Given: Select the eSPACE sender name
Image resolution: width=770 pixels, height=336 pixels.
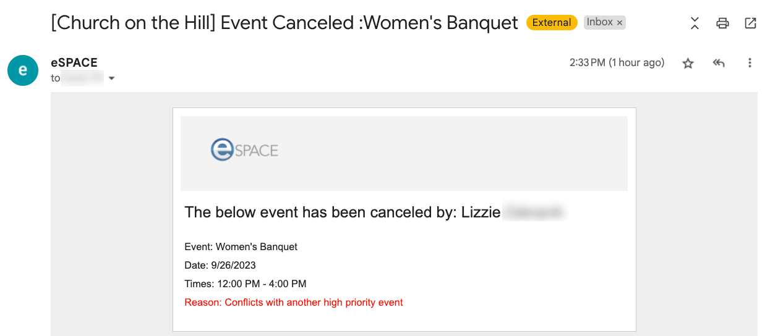Looking at the screenshot, I should (x=74, y=62).
